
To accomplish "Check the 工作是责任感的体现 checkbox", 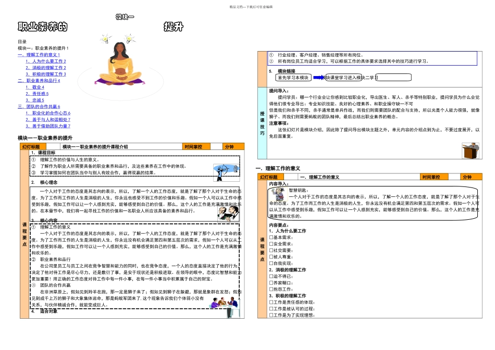I will click(x=271, y=302).
